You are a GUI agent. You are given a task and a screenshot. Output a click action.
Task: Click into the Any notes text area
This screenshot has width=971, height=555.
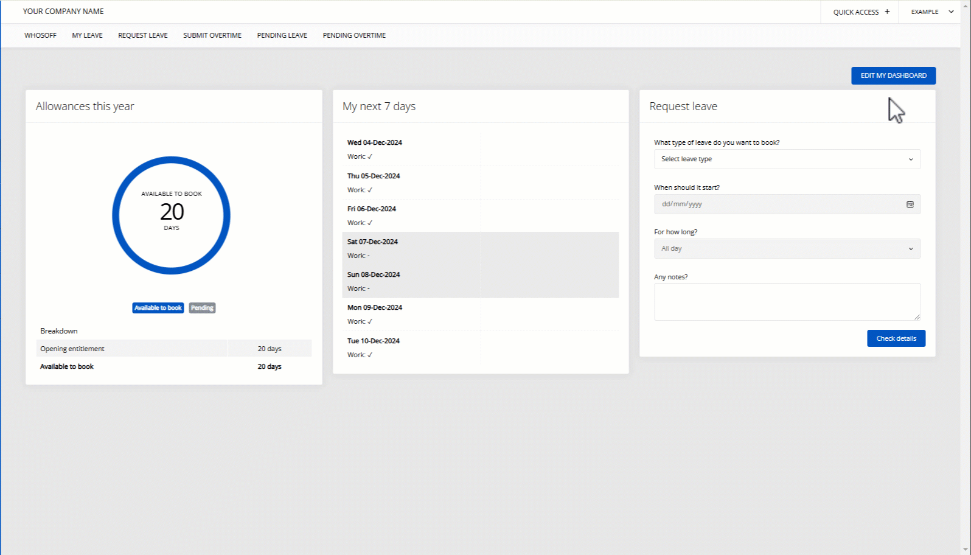[787, 302]
